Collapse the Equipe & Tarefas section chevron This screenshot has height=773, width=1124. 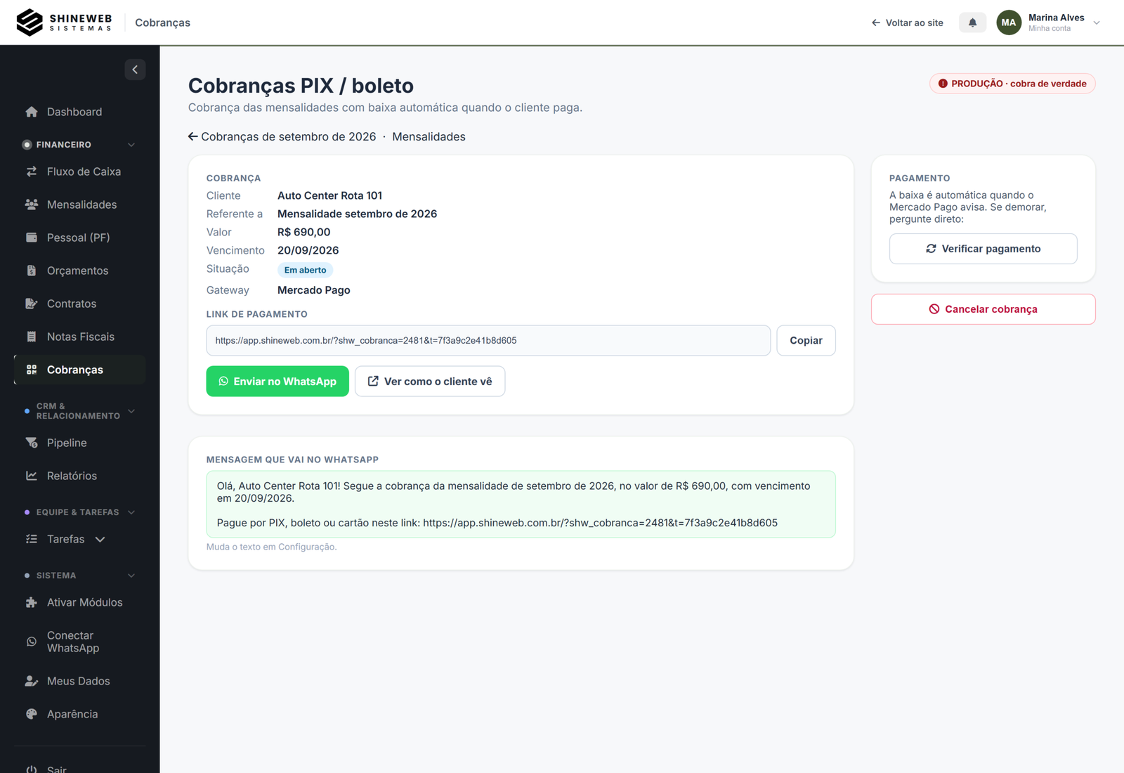point(131,512)
